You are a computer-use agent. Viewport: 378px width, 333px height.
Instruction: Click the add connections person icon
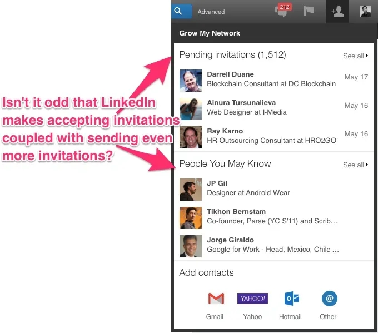[x=337, y=11]
